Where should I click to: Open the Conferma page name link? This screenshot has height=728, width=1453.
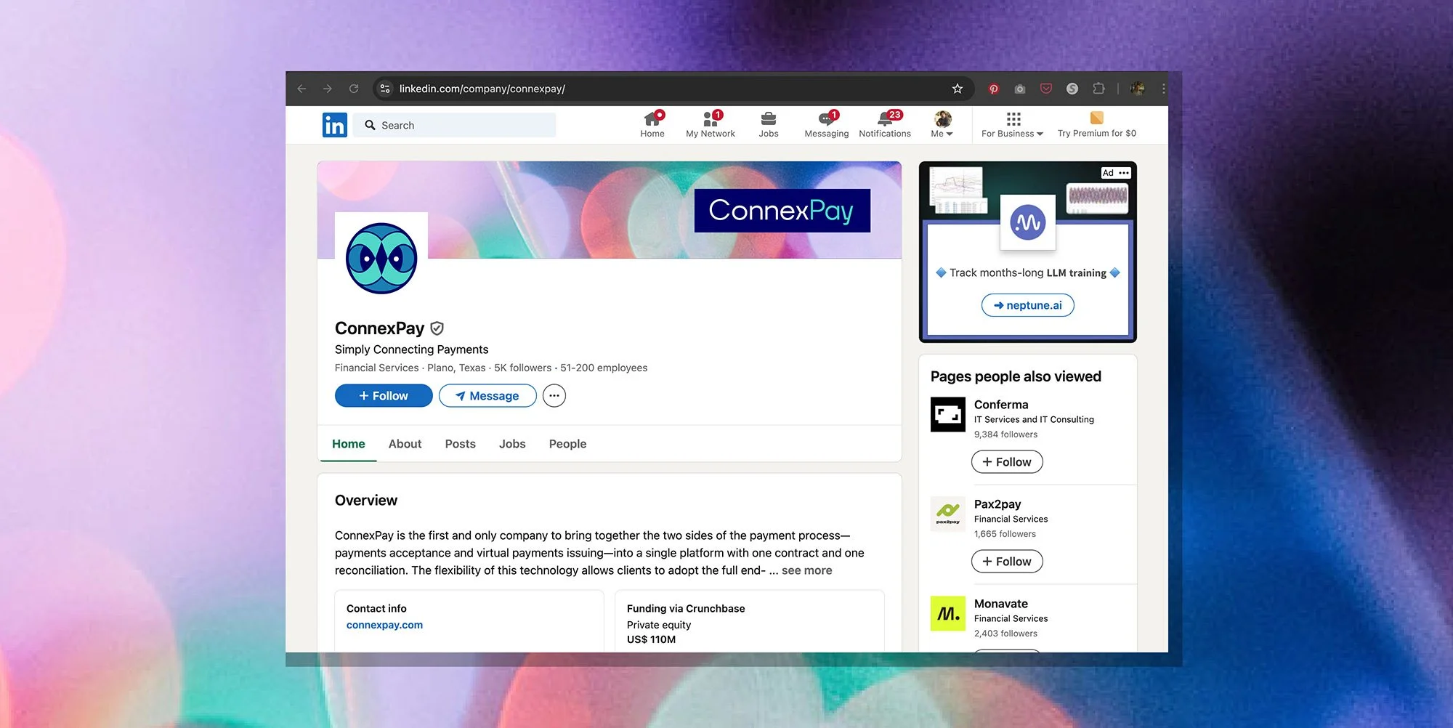(x=1001, y=405)
